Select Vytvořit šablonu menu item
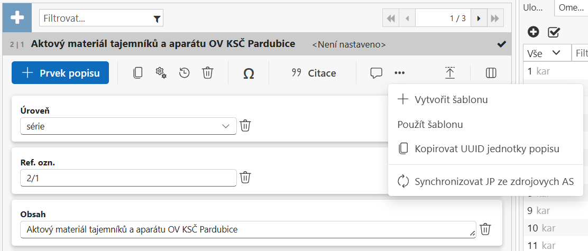The image size is (588, 251). [x=485, y=100]
